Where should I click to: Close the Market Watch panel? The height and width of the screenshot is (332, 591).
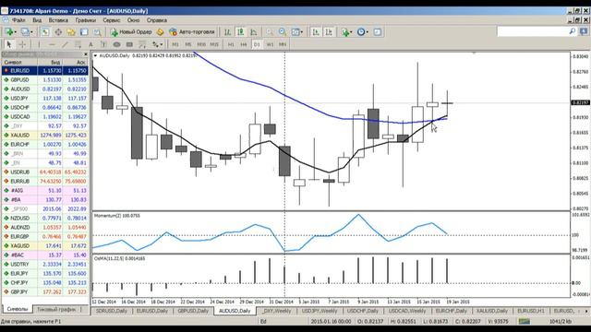86,54
